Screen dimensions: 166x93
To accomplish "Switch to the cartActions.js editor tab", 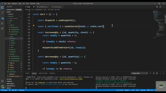I will [57, 7].
